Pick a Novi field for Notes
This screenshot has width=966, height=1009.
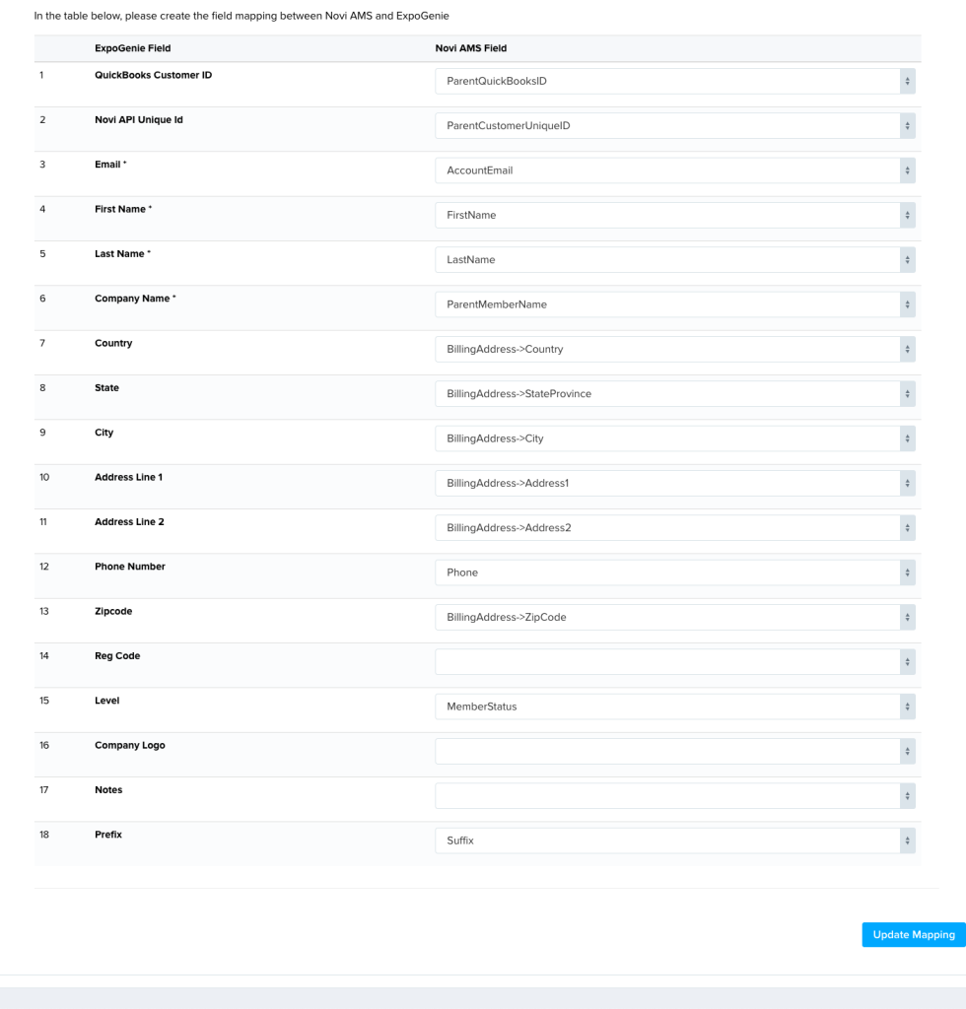[675, 796]
